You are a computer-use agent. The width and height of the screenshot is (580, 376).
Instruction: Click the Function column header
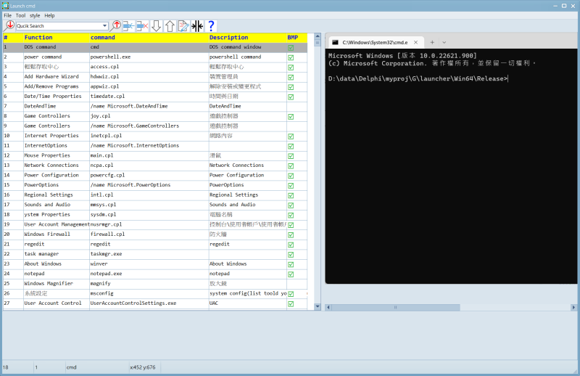(x=57, y=38)
